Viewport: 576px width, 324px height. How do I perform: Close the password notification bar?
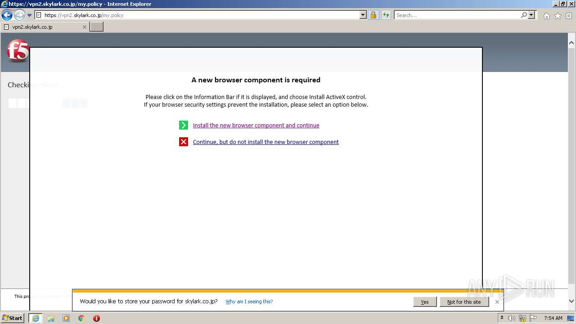point(497,302)
